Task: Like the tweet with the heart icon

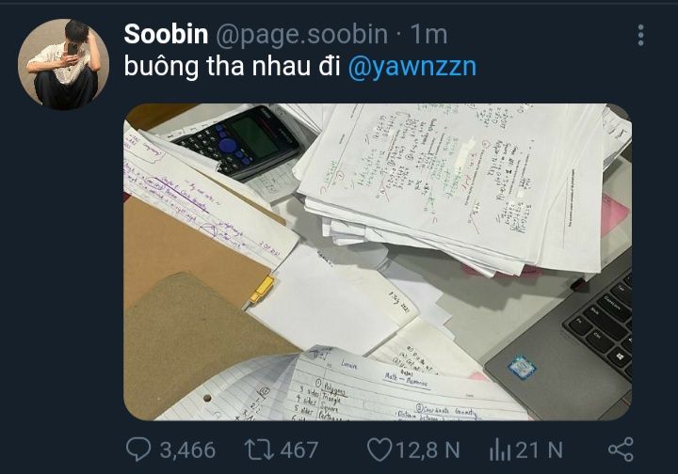Action: pyautogui.click(x=379, y=450)
